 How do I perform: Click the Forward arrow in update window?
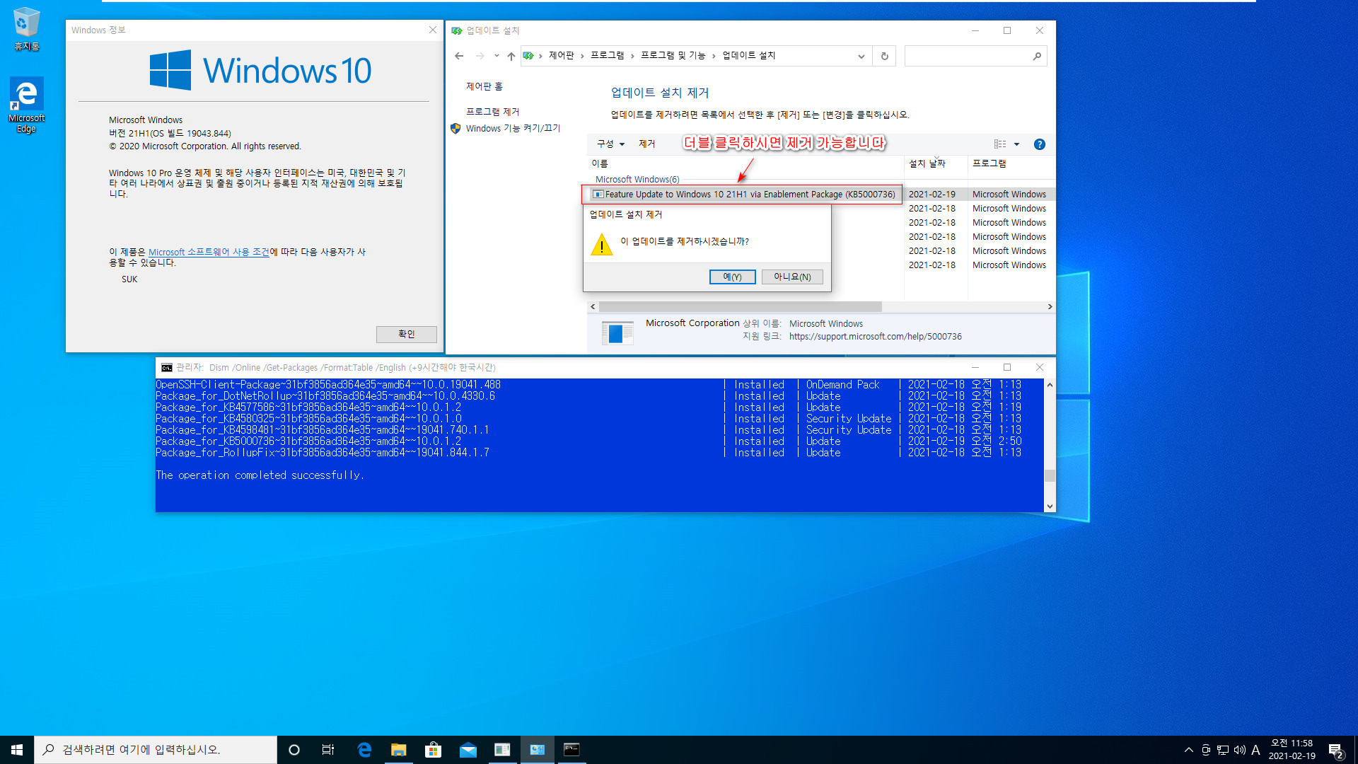click(480, 56)
